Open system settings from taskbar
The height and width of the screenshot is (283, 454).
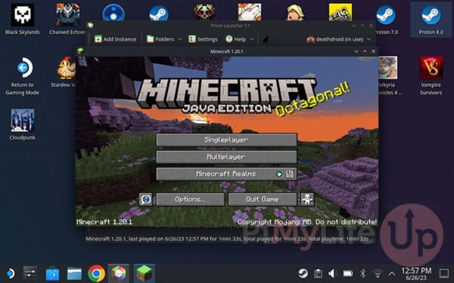tap(30, 273)
